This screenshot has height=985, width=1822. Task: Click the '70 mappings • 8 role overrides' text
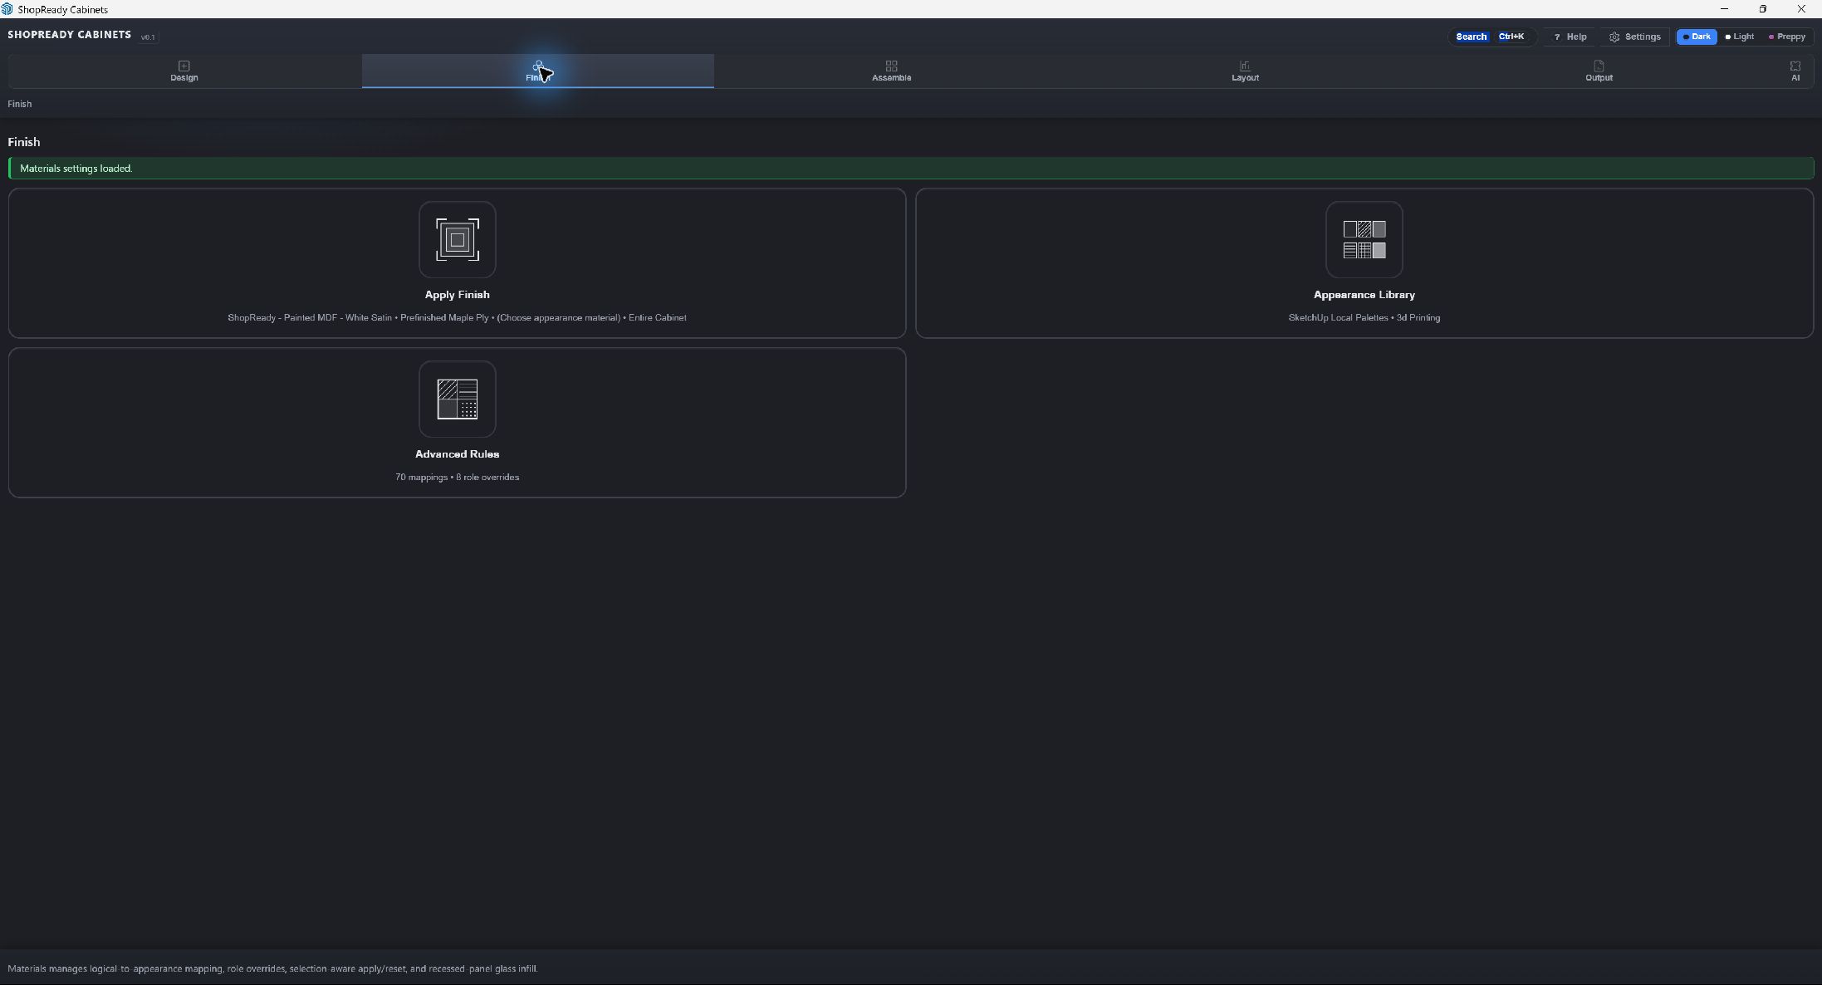(457, 478)
